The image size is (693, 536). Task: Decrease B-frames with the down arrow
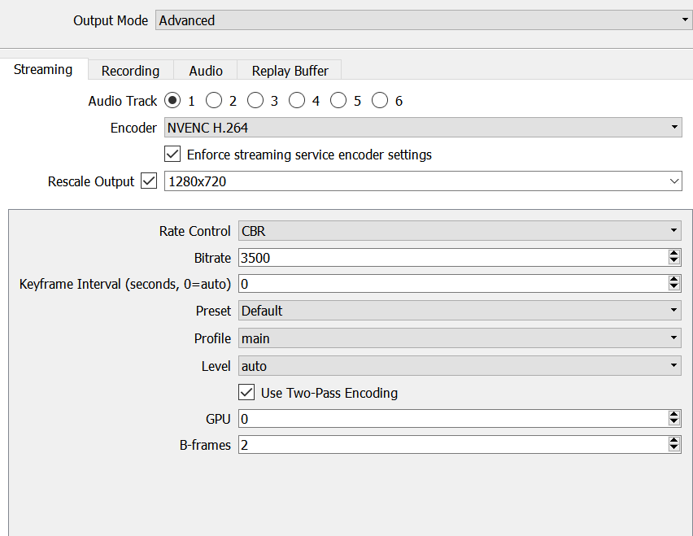pos(674,448)
